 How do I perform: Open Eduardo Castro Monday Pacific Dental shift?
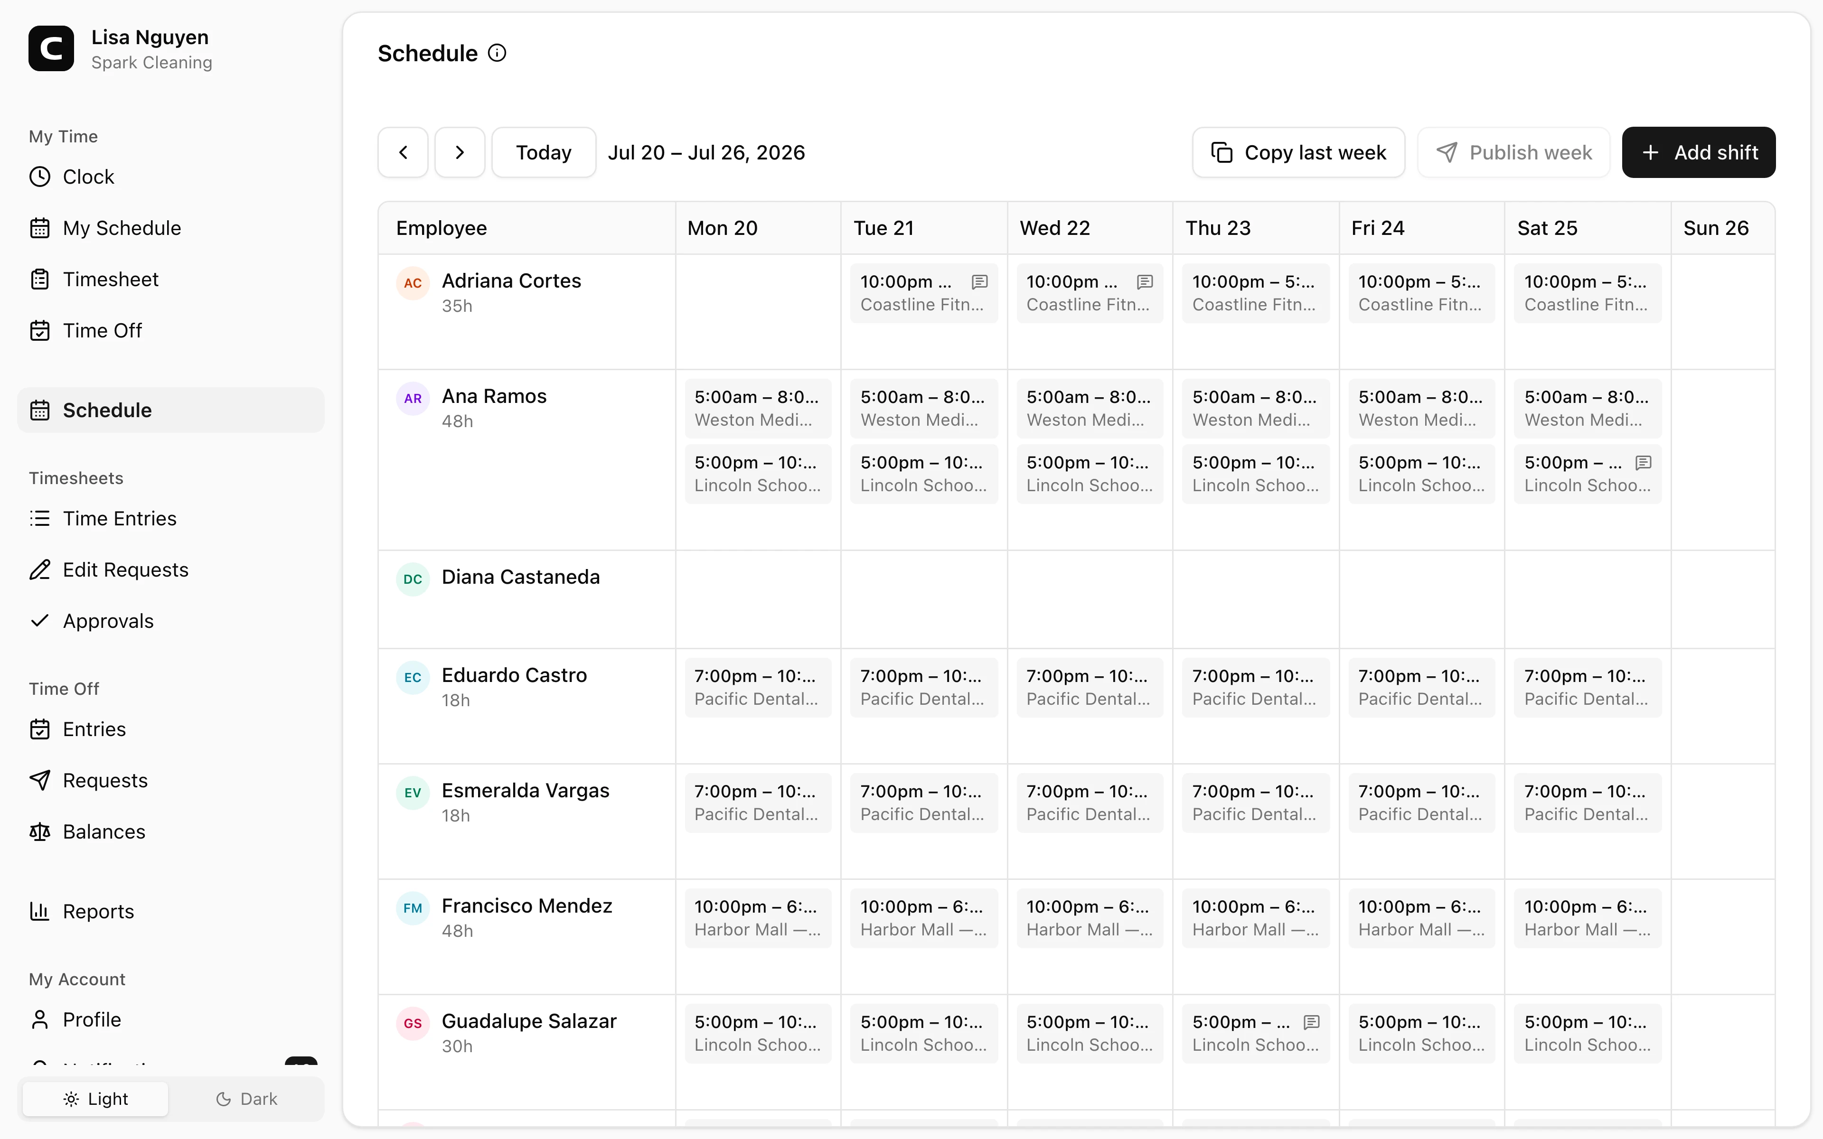coord(758,688)
